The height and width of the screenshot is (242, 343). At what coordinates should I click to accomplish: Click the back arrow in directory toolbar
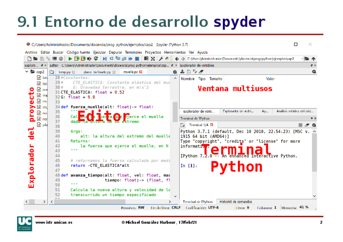pos(177,59)
